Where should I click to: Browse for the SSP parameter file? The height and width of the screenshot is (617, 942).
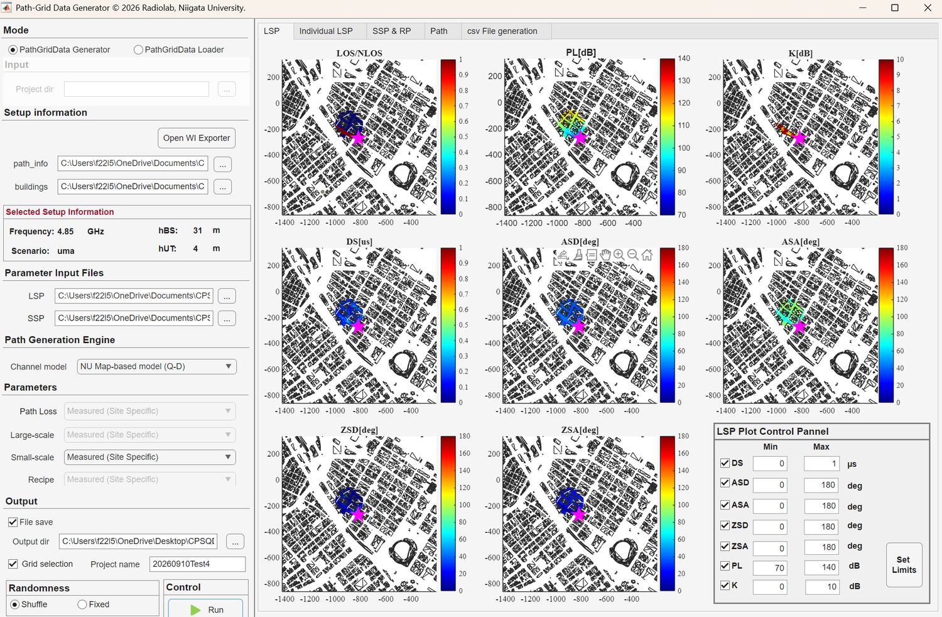(x=227, y=319)
